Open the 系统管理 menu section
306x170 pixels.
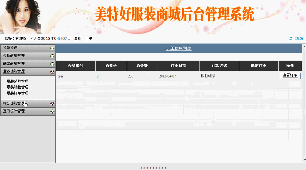tap(27, 48)
